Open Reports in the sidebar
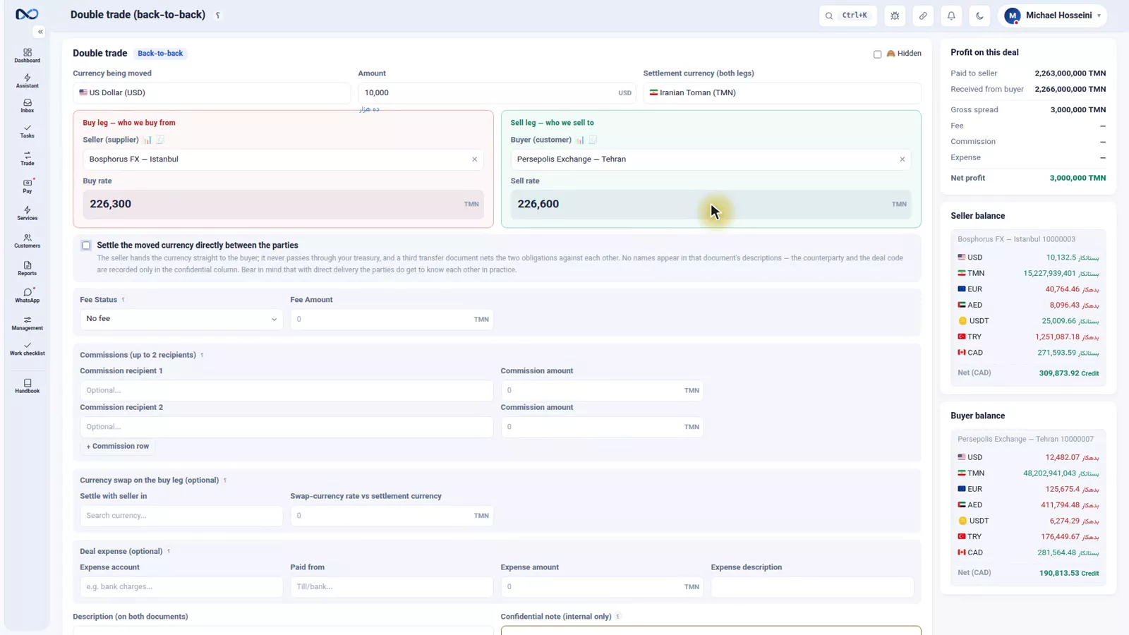This screenshot has height=635, width=1129. 27,269
